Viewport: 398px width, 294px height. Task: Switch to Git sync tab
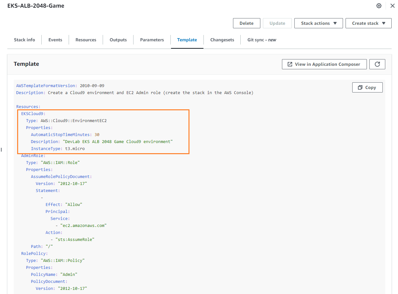262,40
